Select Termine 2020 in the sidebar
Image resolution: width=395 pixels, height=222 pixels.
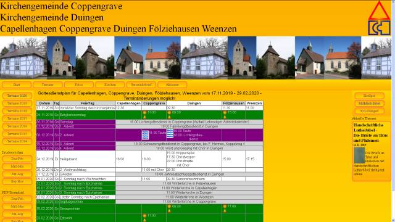click(x=17, y=96)
